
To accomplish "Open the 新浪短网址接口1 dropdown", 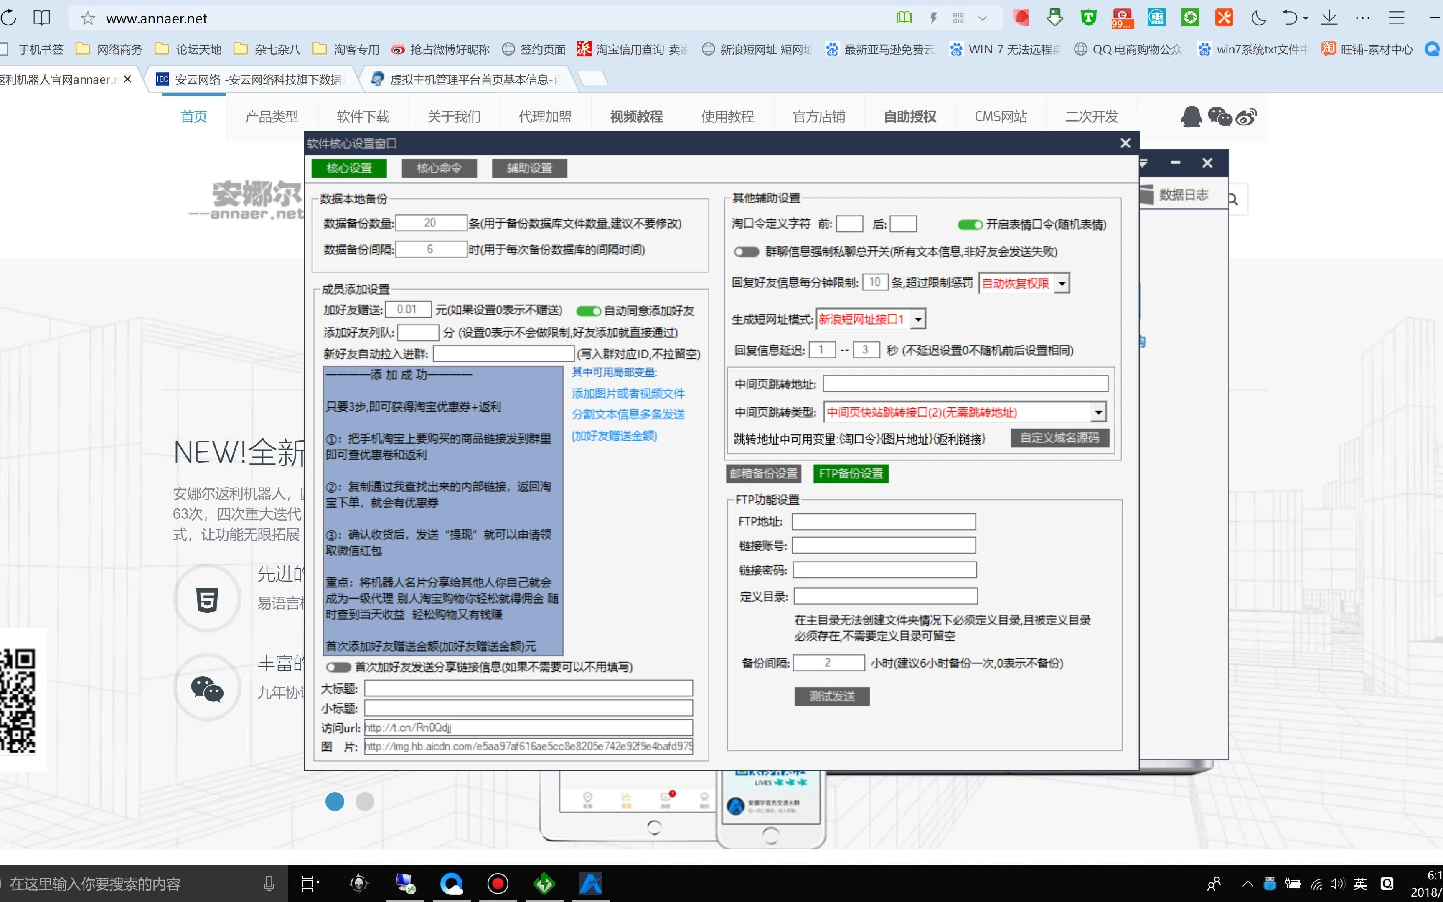I will [918, 319].
